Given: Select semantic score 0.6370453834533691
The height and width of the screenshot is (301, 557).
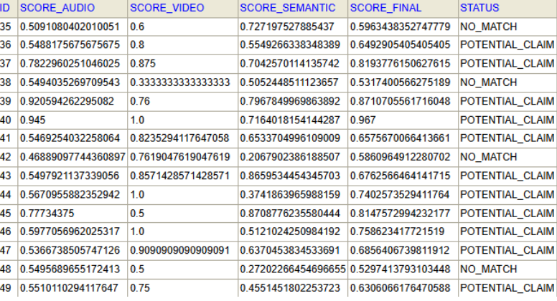Looking at the screenshot, I should pos(290,250).
